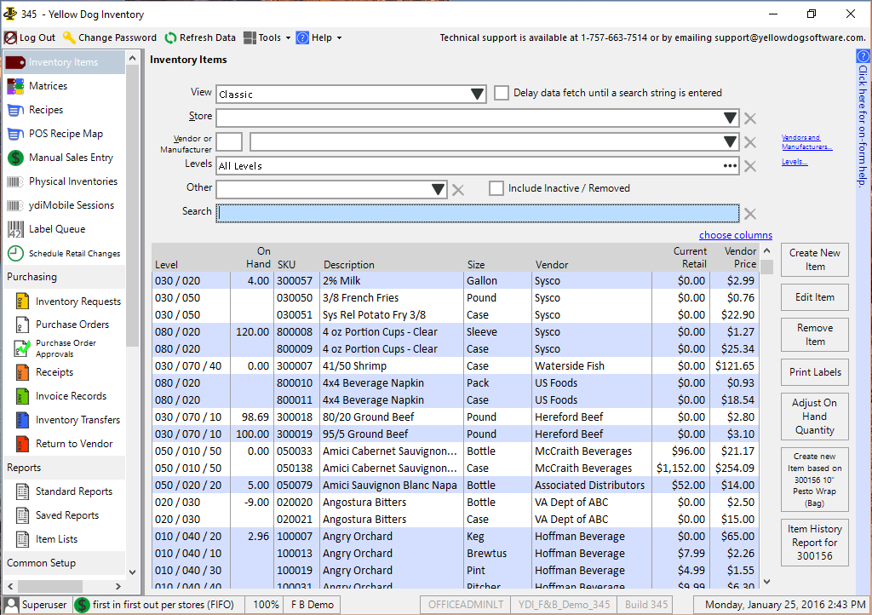Click the Receipts icon in Purchasing

[22, 372]
